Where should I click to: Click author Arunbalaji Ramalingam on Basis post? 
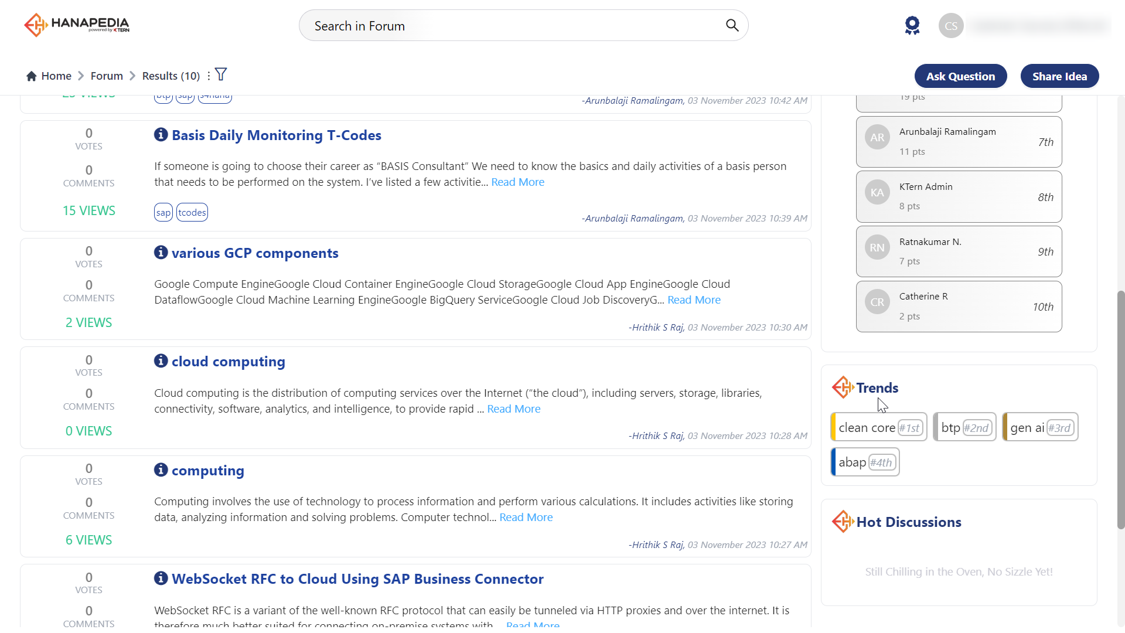(634, 219)
